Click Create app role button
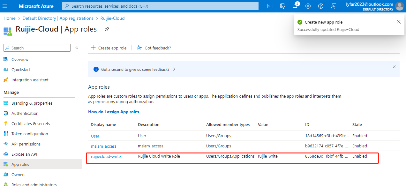 click(x=109, y=48)
